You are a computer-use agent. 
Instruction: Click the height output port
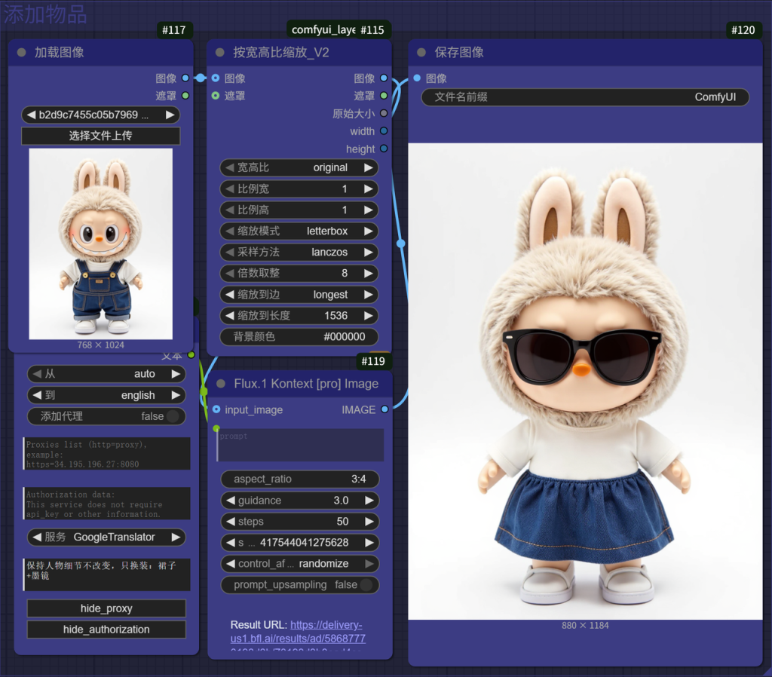[384, 149]
